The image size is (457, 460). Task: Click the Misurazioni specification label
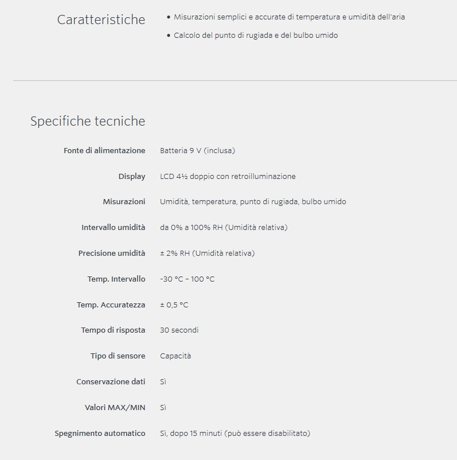tap(124, 202)
